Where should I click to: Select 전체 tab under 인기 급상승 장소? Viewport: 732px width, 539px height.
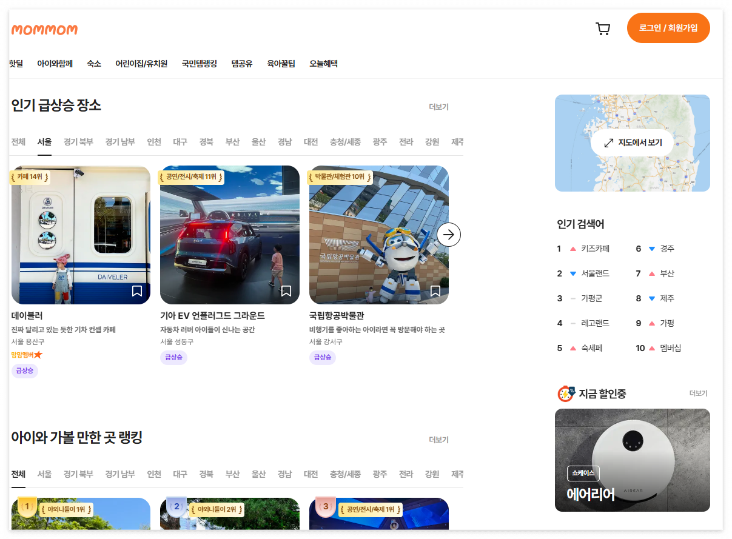[18, 142]
